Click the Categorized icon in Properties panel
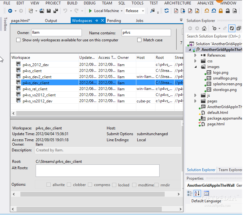The height and width of the screenshot is (215, 243). [x=190, y=193]
